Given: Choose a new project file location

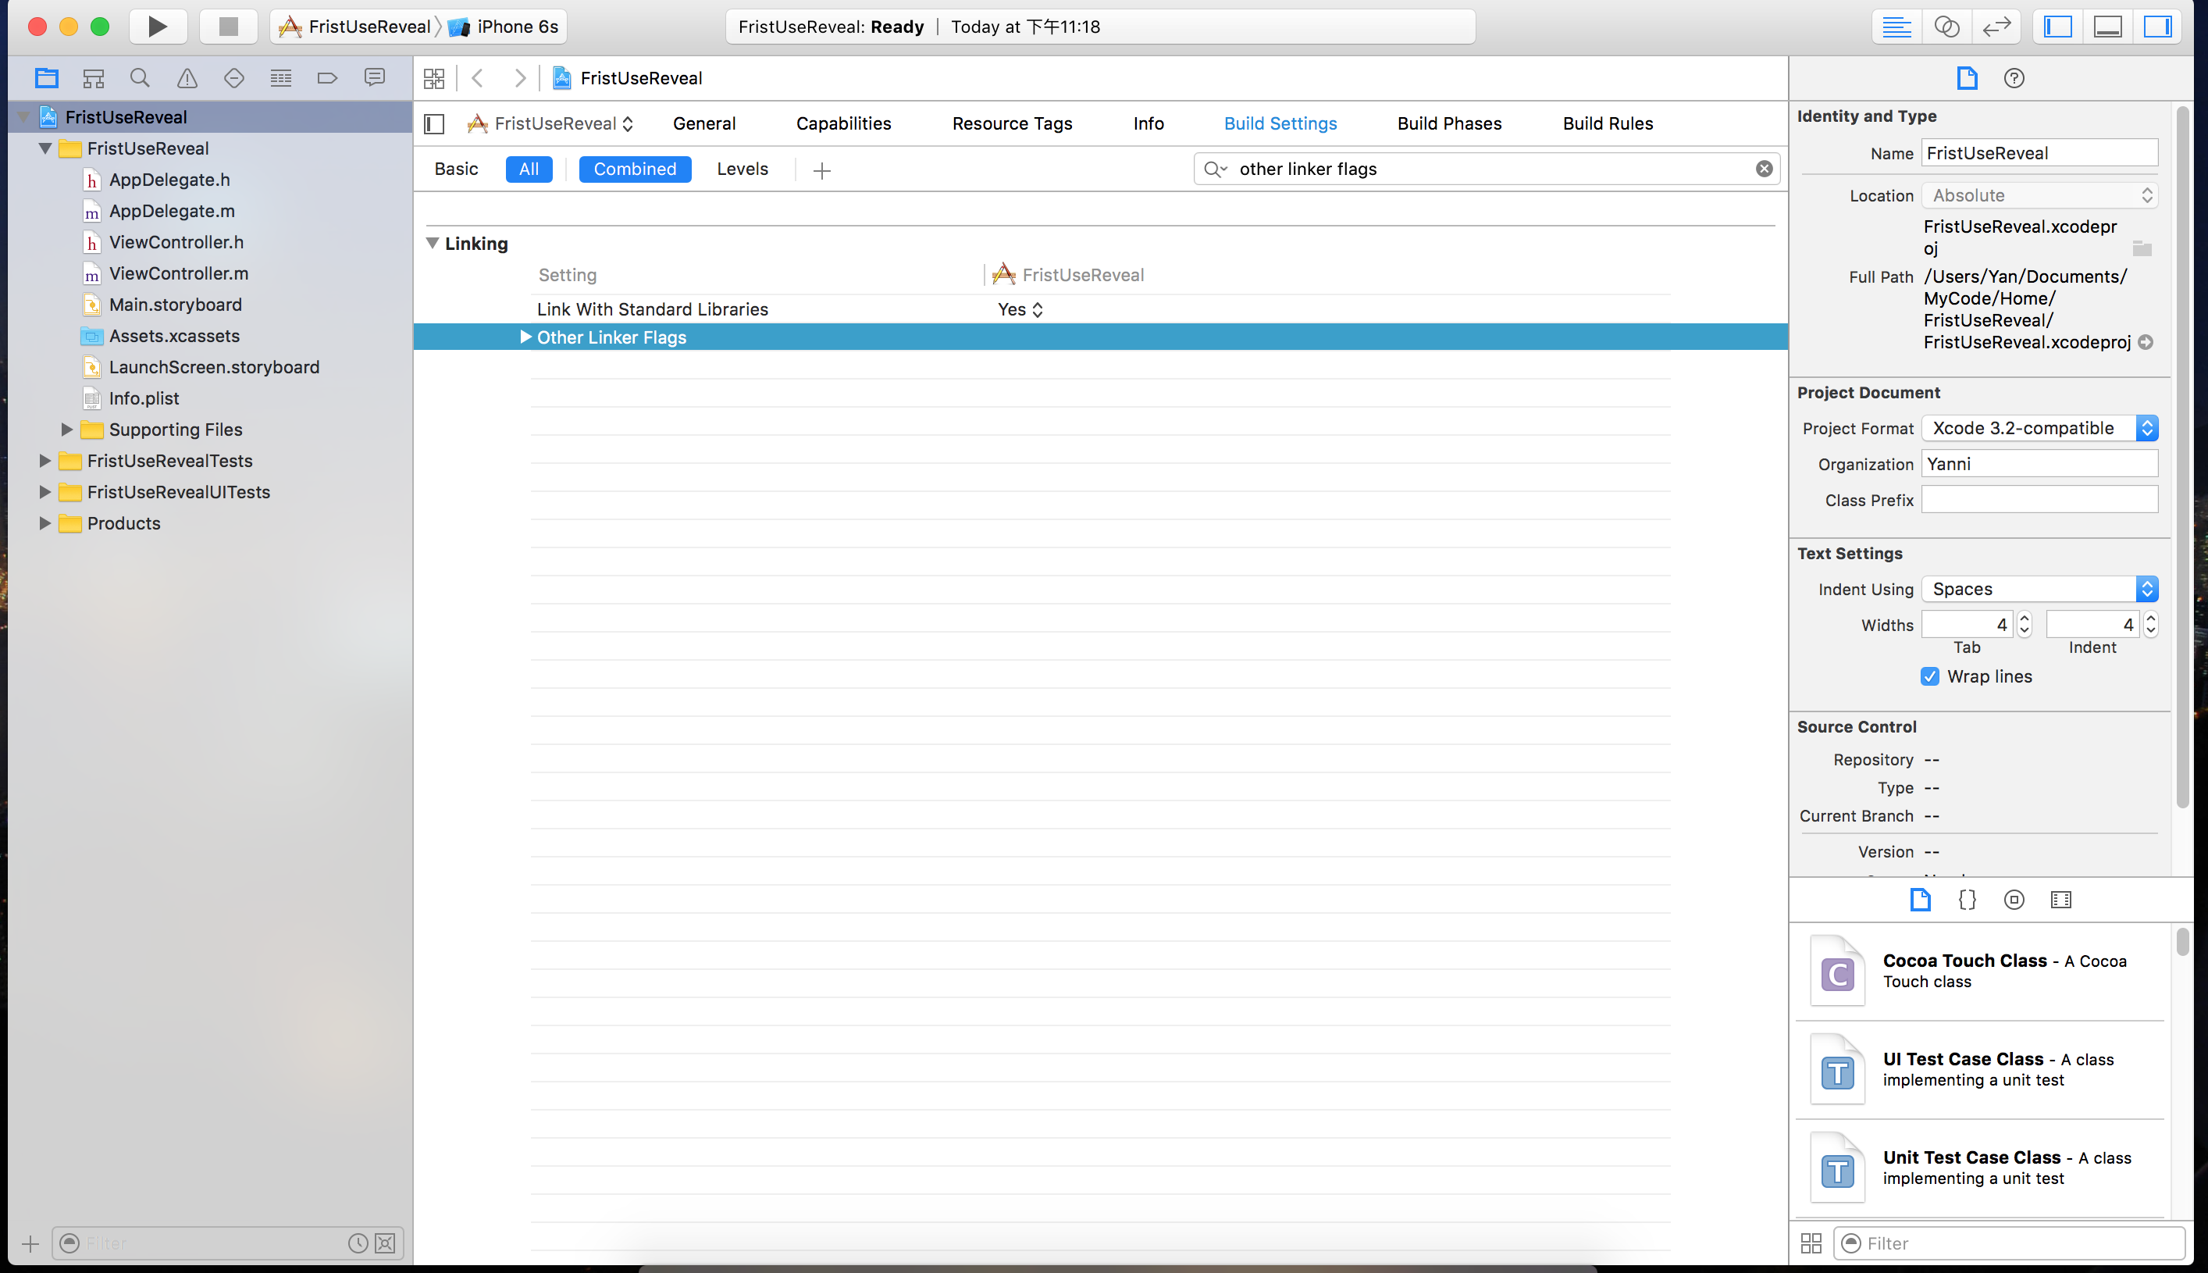Looking at the screenshot, I should [x=2142, y=248].
